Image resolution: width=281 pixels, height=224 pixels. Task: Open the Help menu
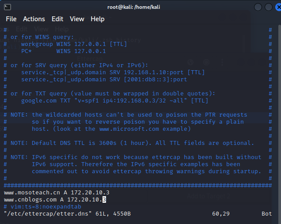[98, 19]
